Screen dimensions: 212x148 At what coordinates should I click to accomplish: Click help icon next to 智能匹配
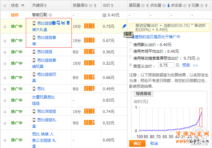tap(50, 15)
